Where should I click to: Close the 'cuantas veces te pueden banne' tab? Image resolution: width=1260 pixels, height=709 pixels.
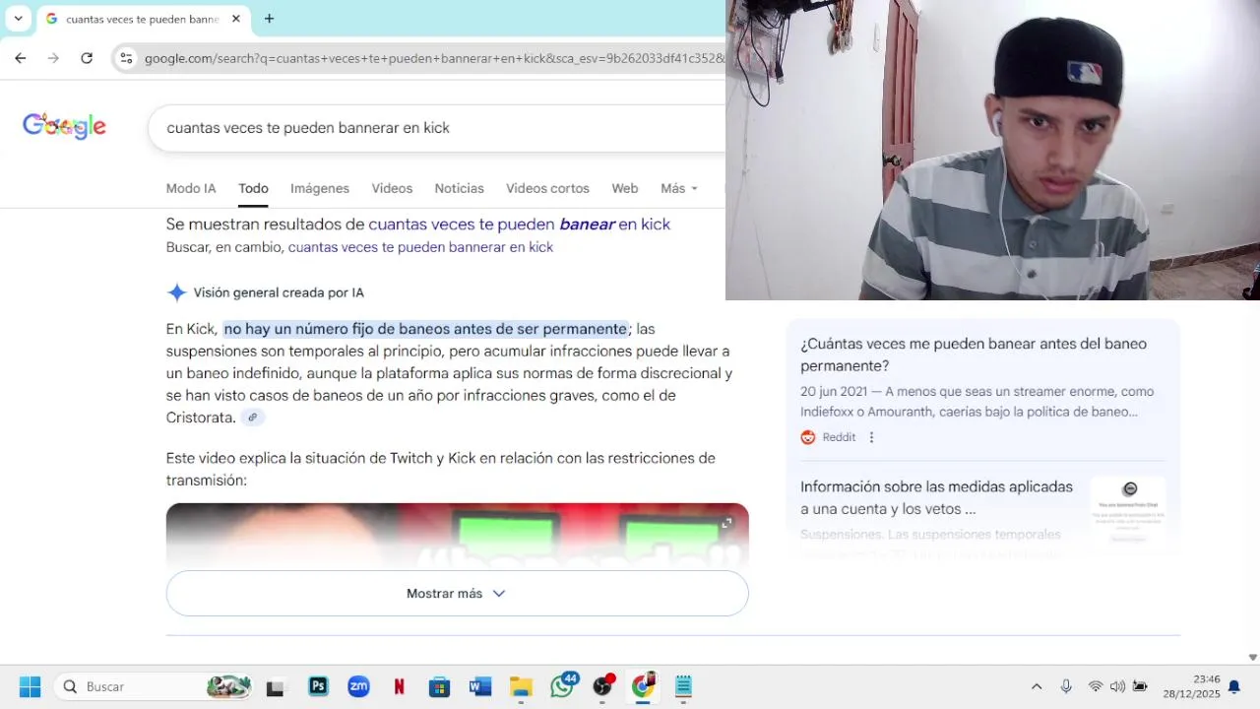click(236, 19)
